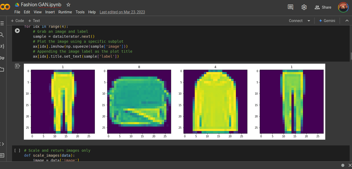Star the Fashion GAN notebook

click(x=68, y=5)
